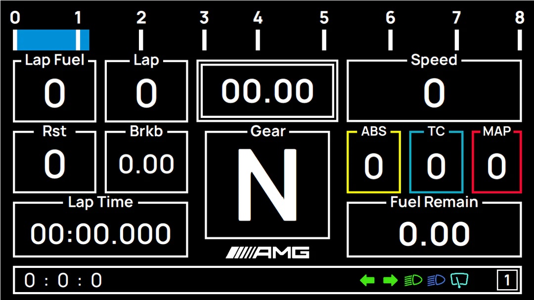Click the right turn signal arrow
This screenshot has width=534, height=300.
(x=390, y=281)
